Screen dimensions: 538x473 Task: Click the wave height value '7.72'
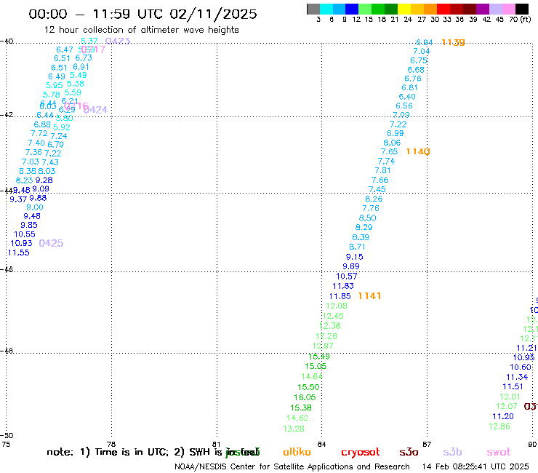click(39, 133)
